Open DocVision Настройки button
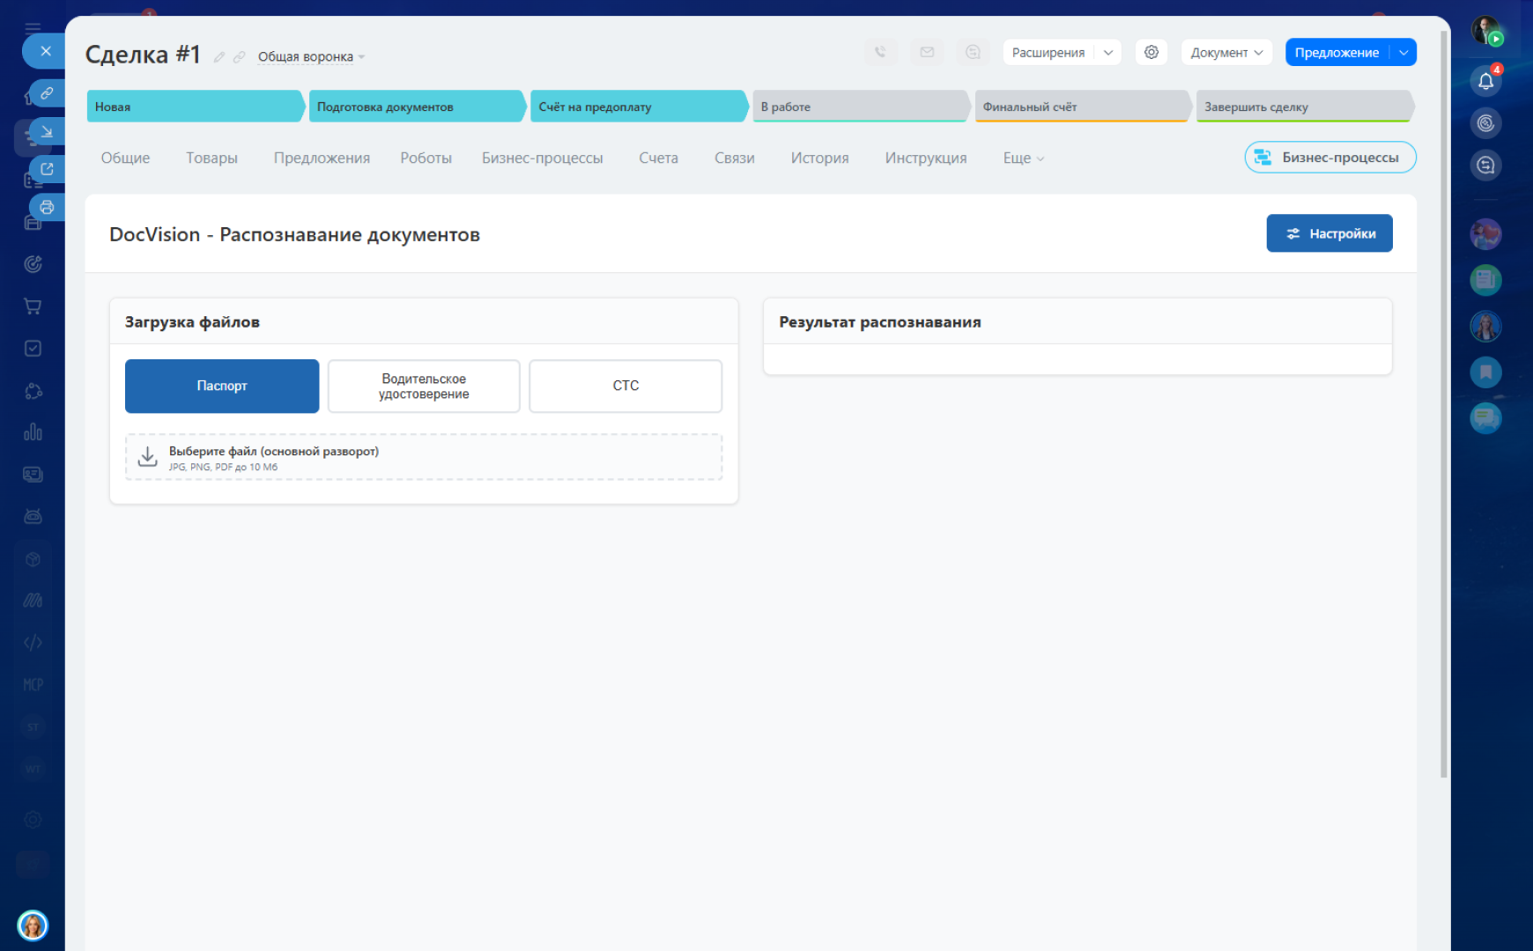Viewport: 1533px width, 951px height. click(x=1329, y=233)
